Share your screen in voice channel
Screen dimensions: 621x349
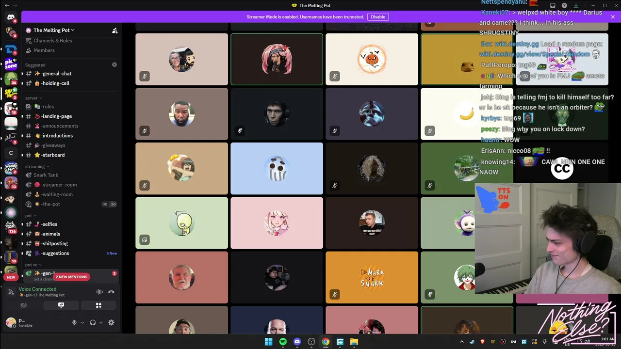[61, 305]
